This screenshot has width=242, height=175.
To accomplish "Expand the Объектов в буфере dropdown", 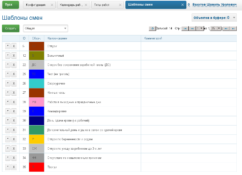I will pos(212,18).
